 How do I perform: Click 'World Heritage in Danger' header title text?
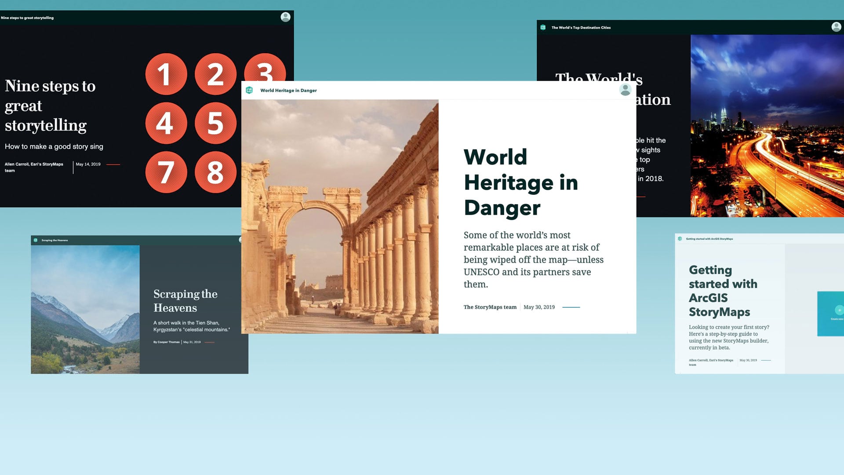288,91
